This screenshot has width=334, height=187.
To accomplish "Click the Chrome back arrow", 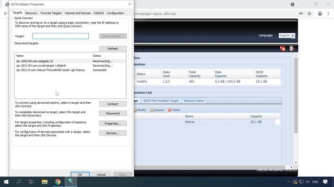I will coord(6,14).
